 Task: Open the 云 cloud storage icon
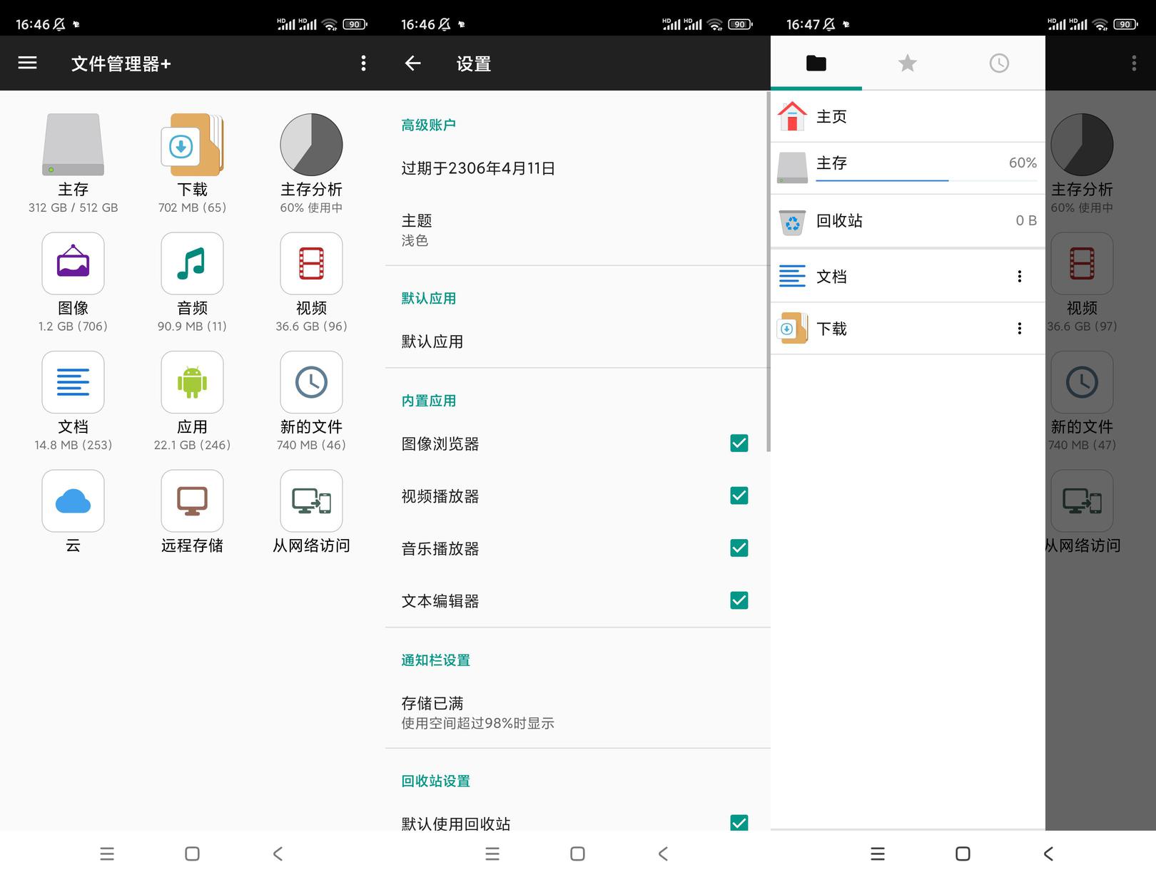(x=73, y=501)
